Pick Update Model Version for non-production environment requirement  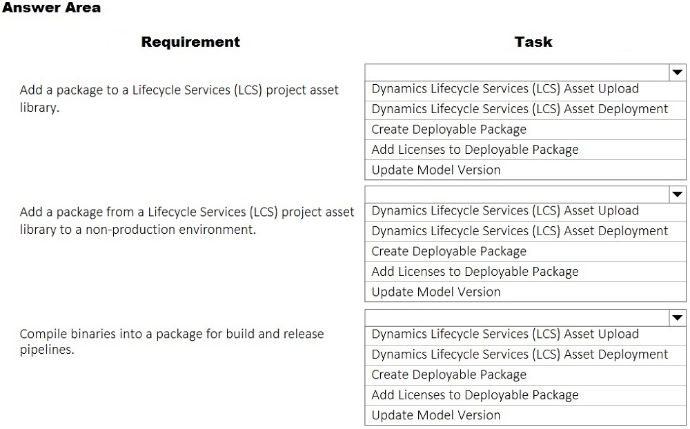[x=435, y=292]
